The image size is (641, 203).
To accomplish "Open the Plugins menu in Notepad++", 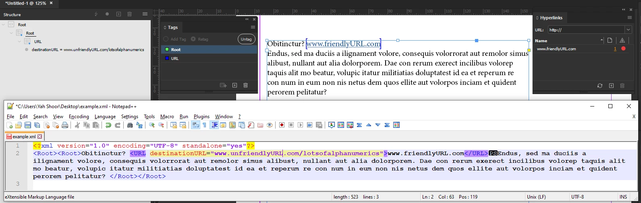I will [x=201, y=117].
